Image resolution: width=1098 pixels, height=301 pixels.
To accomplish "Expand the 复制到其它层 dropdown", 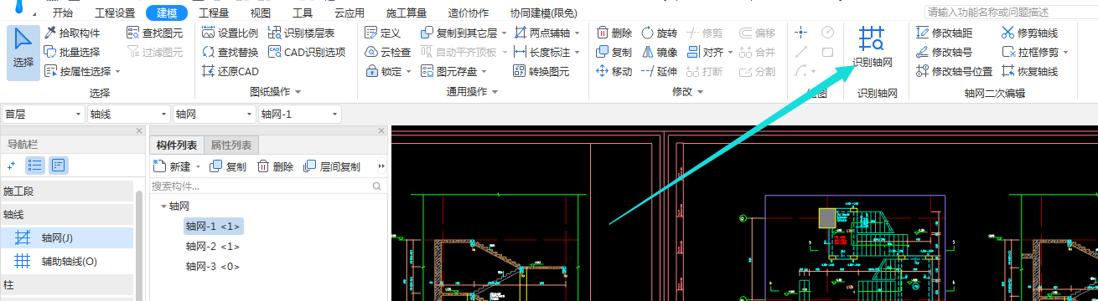I will [503, 33].
